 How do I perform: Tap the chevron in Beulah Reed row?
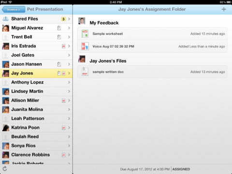click(x=69, y=137)
